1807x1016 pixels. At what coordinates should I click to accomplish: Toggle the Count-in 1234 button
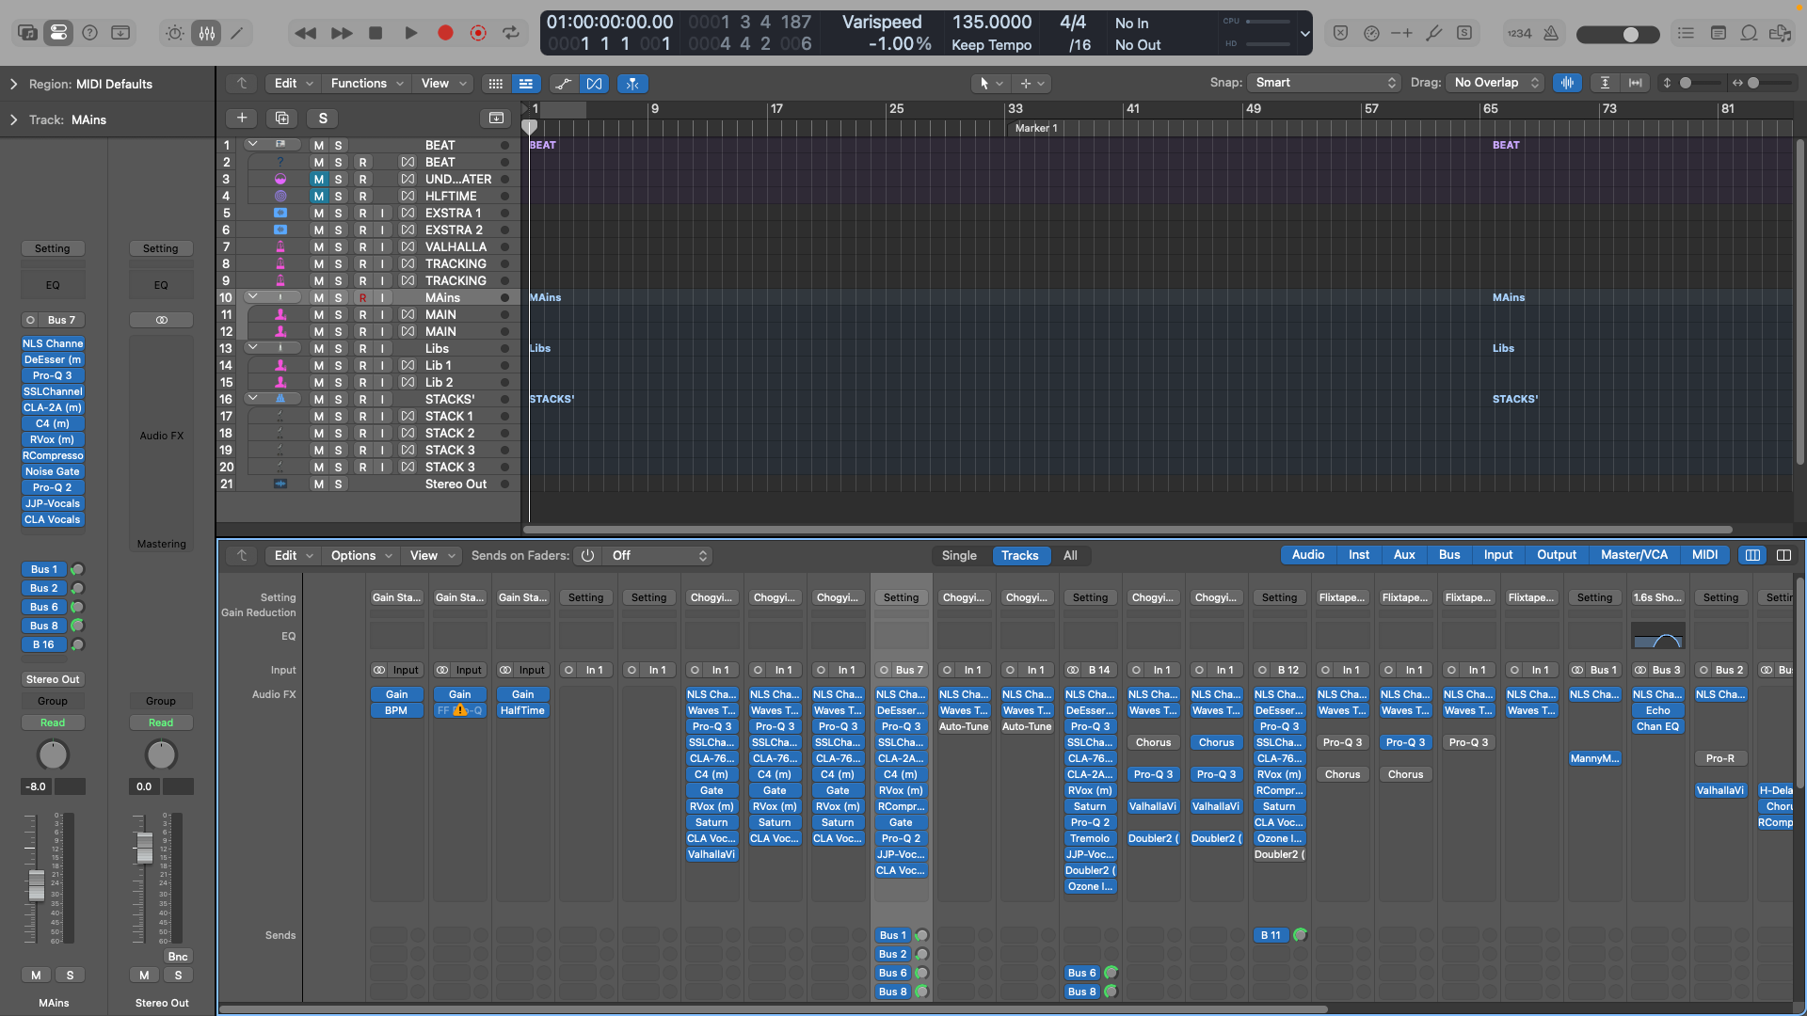[x=1519, y=33]
